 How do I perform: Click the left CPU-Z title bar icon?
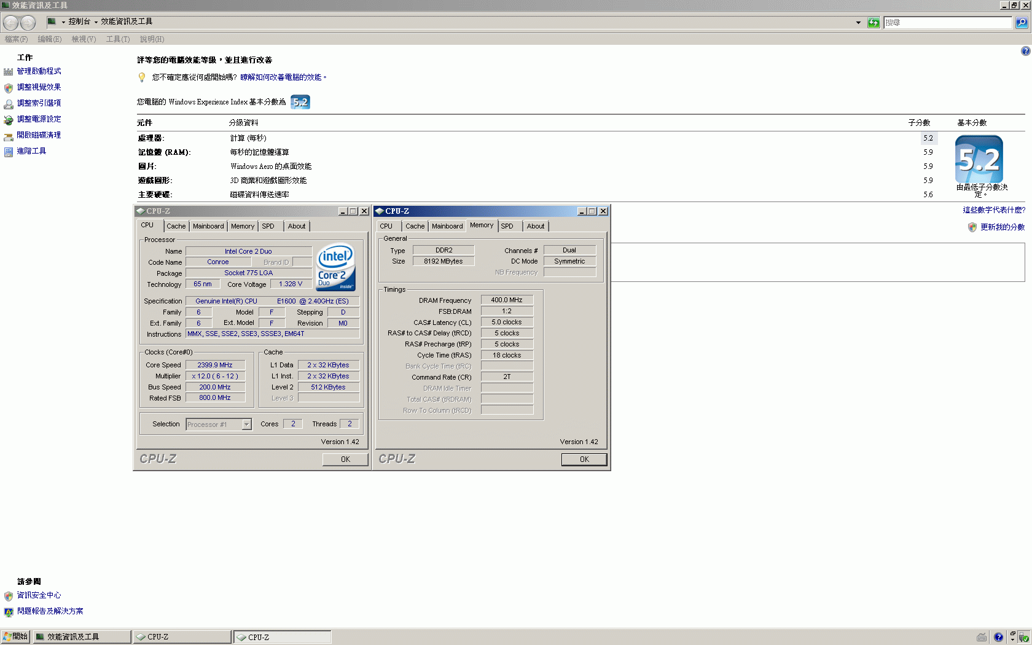pos(140,211)
